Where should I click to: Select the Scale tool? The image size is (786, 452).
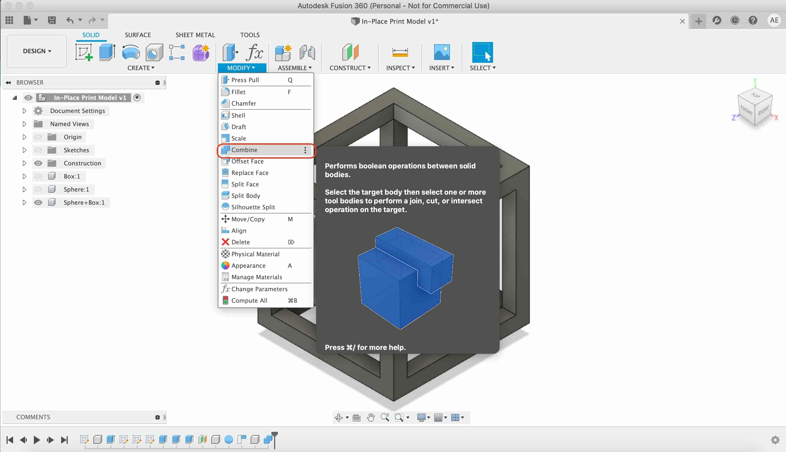coord(239,138)
